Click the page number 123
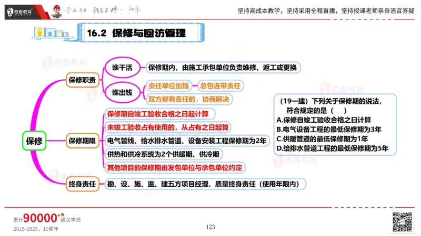This screenshot has height=236, width=421. 210,227
